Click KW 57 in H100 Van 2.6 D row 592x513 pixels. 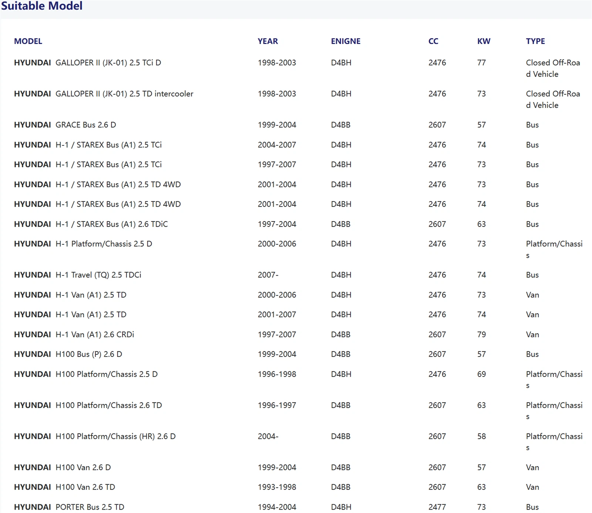click(x=481, y=468)
